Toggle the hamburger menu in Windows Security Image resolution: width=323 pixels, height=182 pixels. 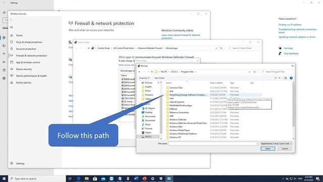(12, 27)
